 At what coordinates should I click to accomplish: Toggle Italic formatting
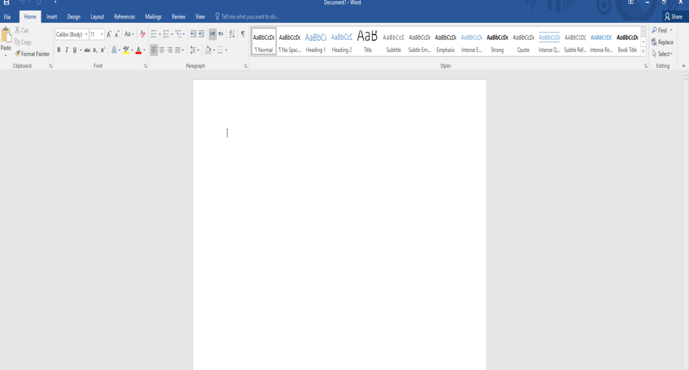pos(66,50)
